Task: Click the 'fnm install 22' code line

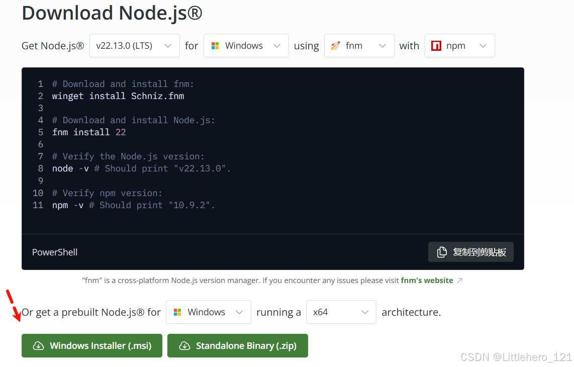Action: [89, 132]
